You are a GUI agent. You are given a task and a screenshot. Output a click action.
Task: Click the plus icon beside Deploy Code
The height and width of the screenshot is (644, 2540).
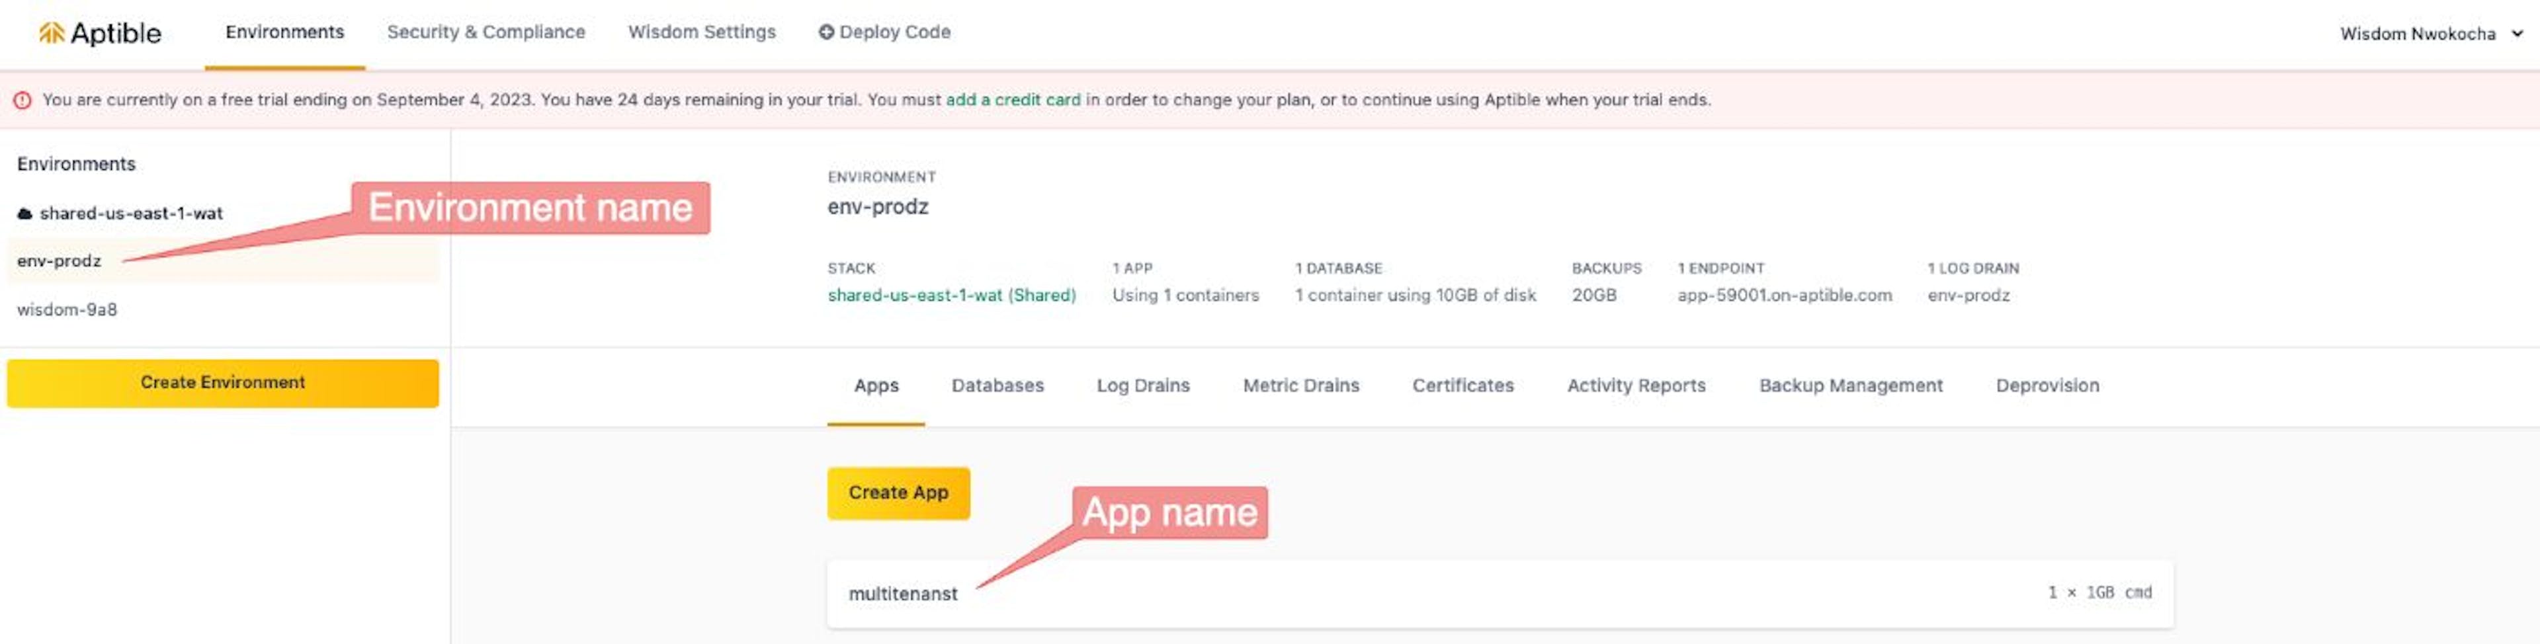tap(825, 32)
